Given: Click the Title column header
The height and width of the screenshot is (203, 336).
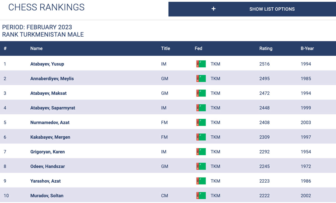Looking at the screenshot, I should pos(165,48).
